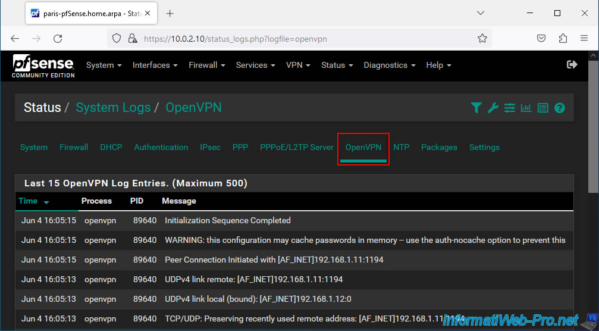Click the shield tracking protection icon
599x331 pixels.
click(117, 38)
